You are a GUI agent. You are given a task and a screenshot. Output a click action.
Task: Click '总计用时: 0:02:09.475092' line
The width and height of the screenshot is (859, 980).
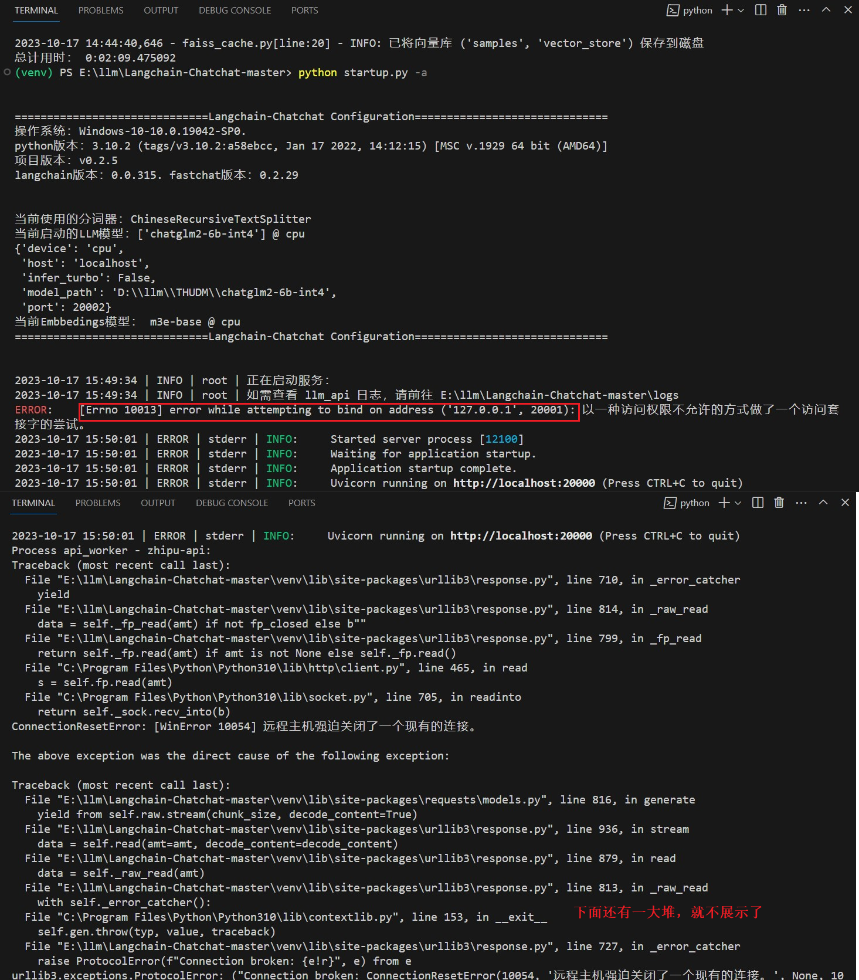tap(95, 58)
